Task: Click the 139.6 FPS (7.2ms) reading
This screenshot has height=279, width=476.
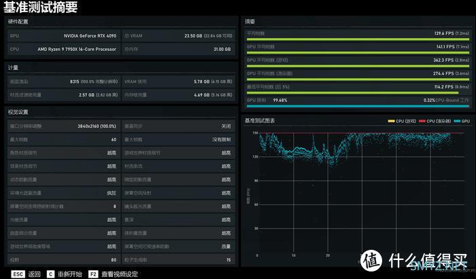Action: point(452,33)
